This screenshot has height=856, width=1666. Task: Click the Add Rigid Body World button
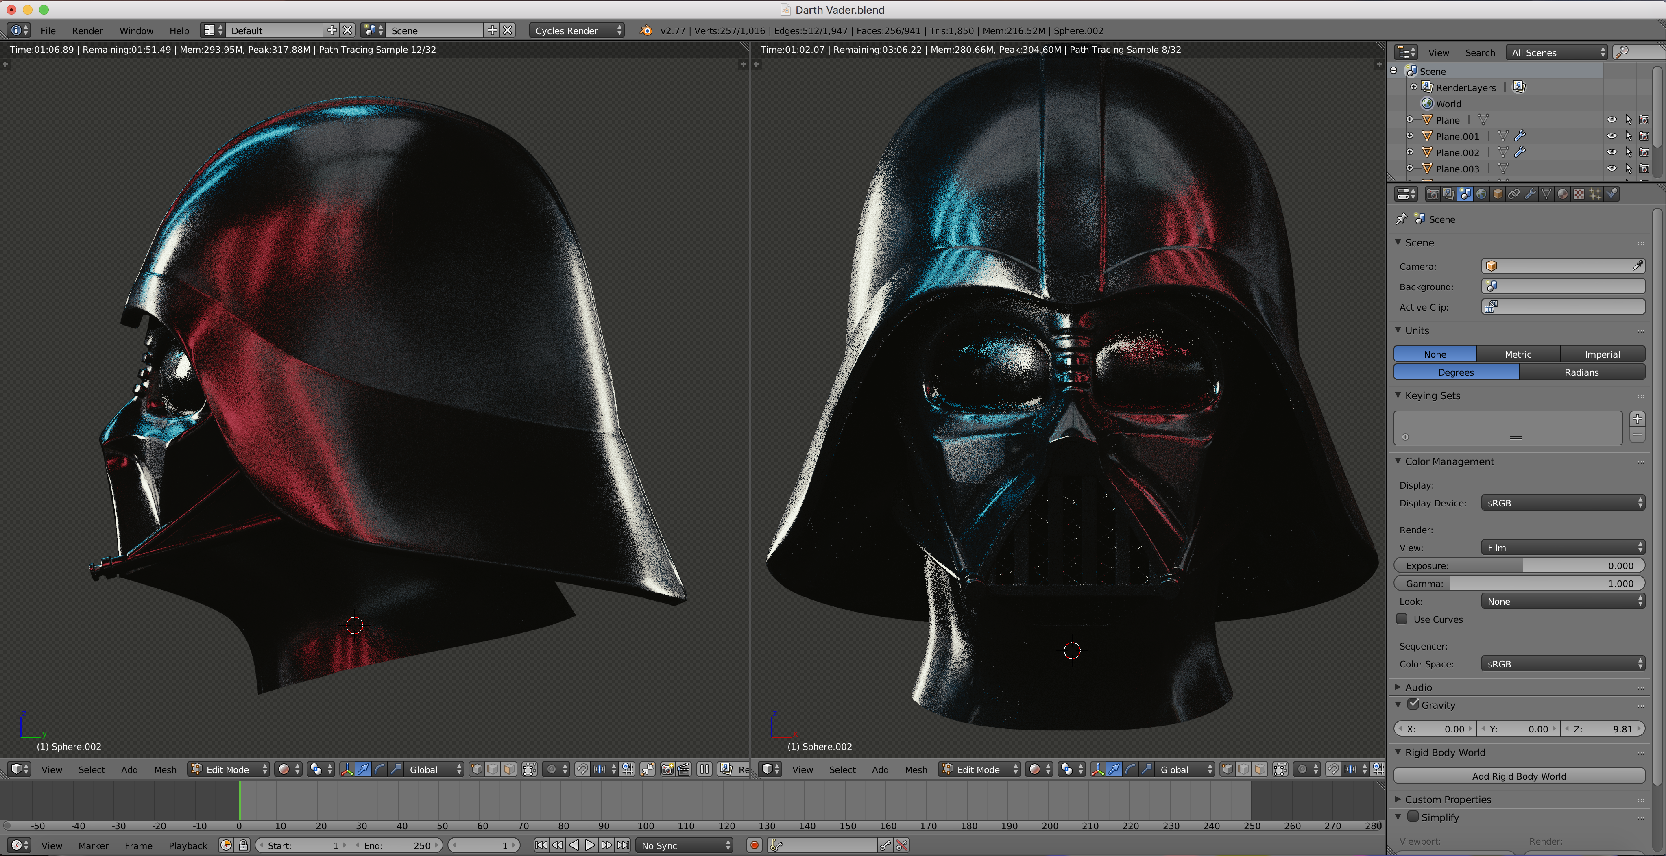[x=1518, y=776]
